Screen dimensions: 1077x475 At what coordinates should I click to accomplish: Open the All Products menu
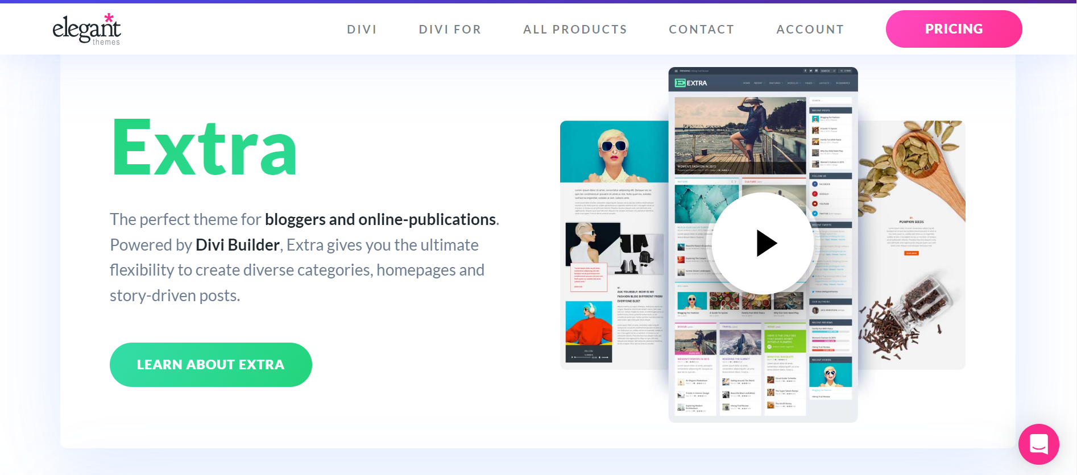tap(575, 30)
